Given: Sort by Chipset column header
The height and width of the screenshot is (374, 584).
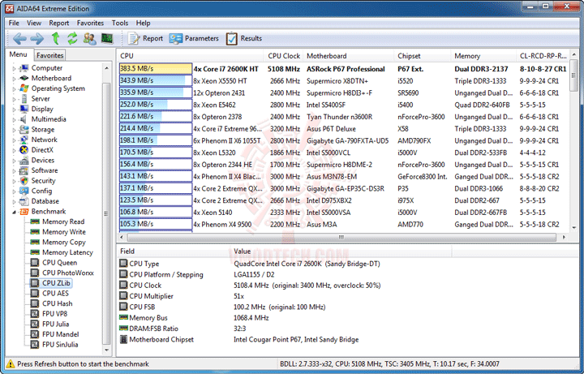Looking at the screenshot, I should (x=423, y=56).
